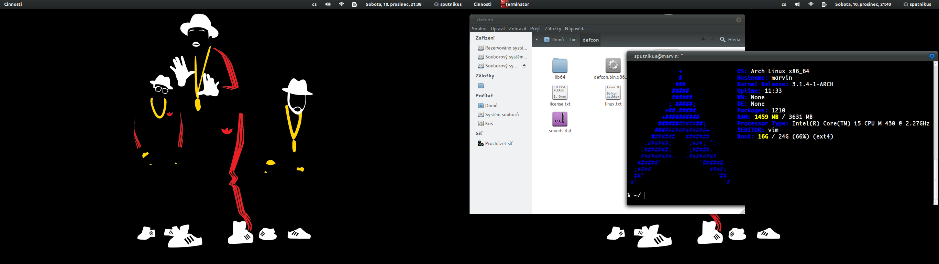This screenshot has width=939, height=264.
Task: Select the sounds.dat RAR archive icon
Action: pyautogui.click(x=560, y=119)
